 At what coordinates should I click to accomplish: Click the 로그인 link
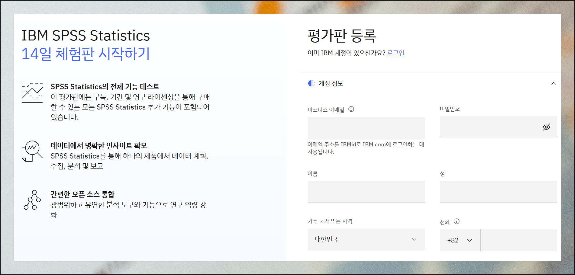pyautogui.click(x=396, y=53)
